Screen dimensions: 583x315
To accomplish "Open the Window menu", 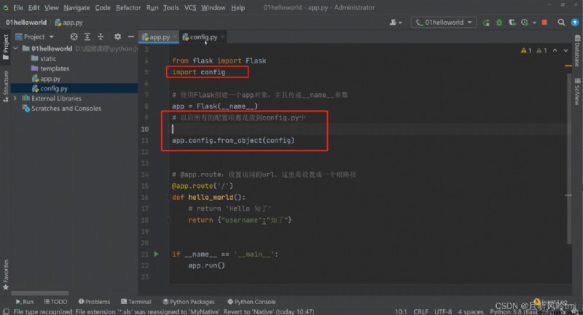I will (x=213, y=7).
